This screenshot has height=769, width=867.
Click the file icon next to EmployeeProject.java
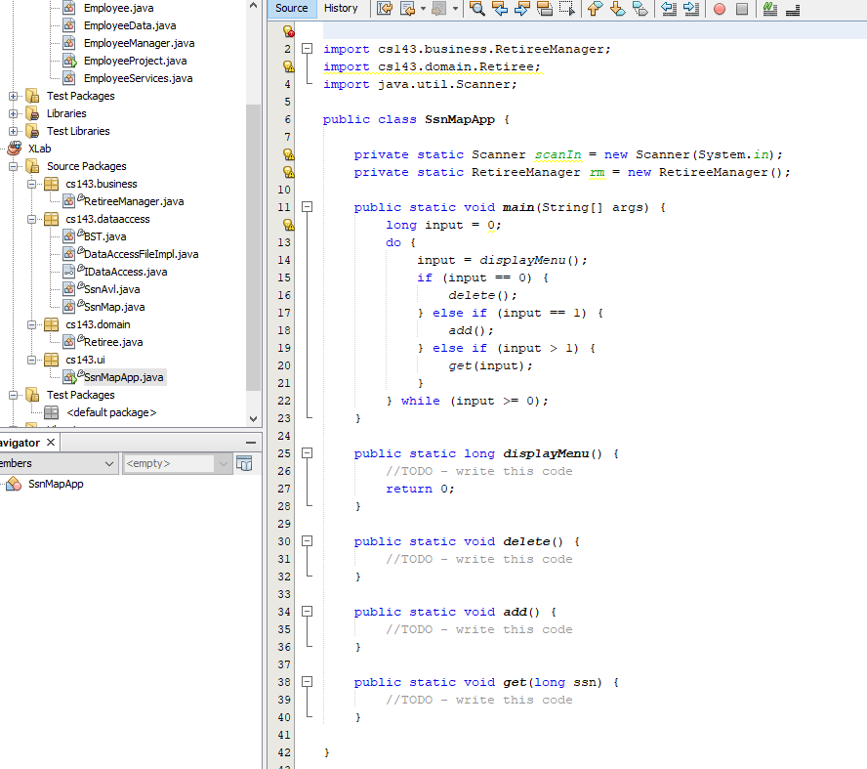coord(69,61)
